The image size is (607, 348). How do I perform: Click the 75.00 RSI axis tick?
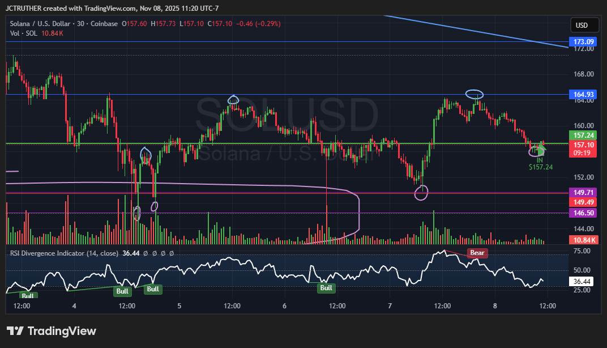(582, 251)
